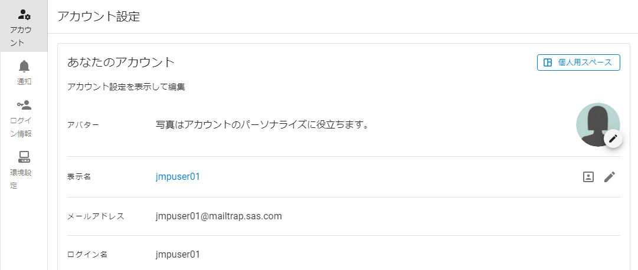
Task: Click the あなたのアカウント heading
Action: pyautogui.click(x=121, y=62)
